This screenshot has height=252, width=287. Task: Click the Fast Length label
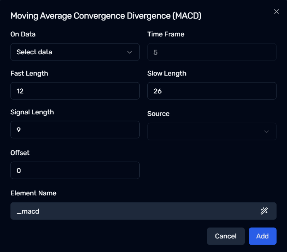pos(29,73)
